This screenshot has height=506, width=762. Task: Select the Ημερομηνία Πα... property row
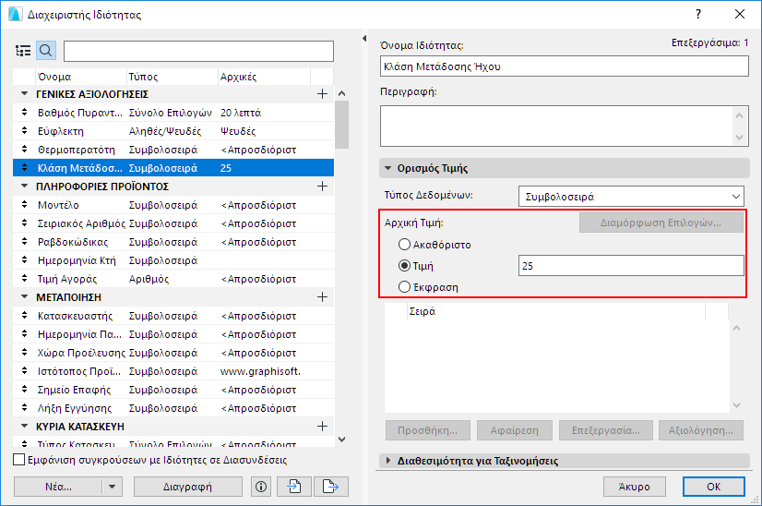[x=173, y=334]
